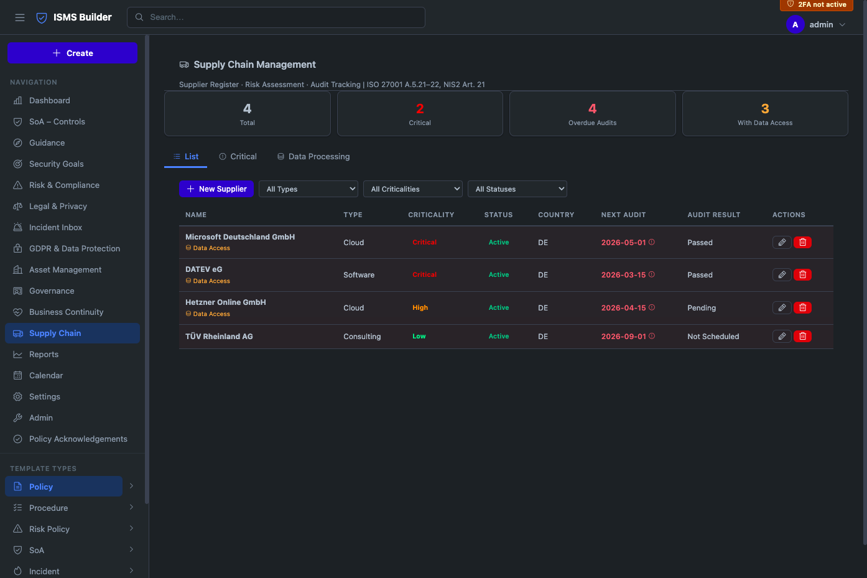Click the 2FA not active badge
Image resolution: width=867 pixels, height=578 pixels.
(816, 5)
